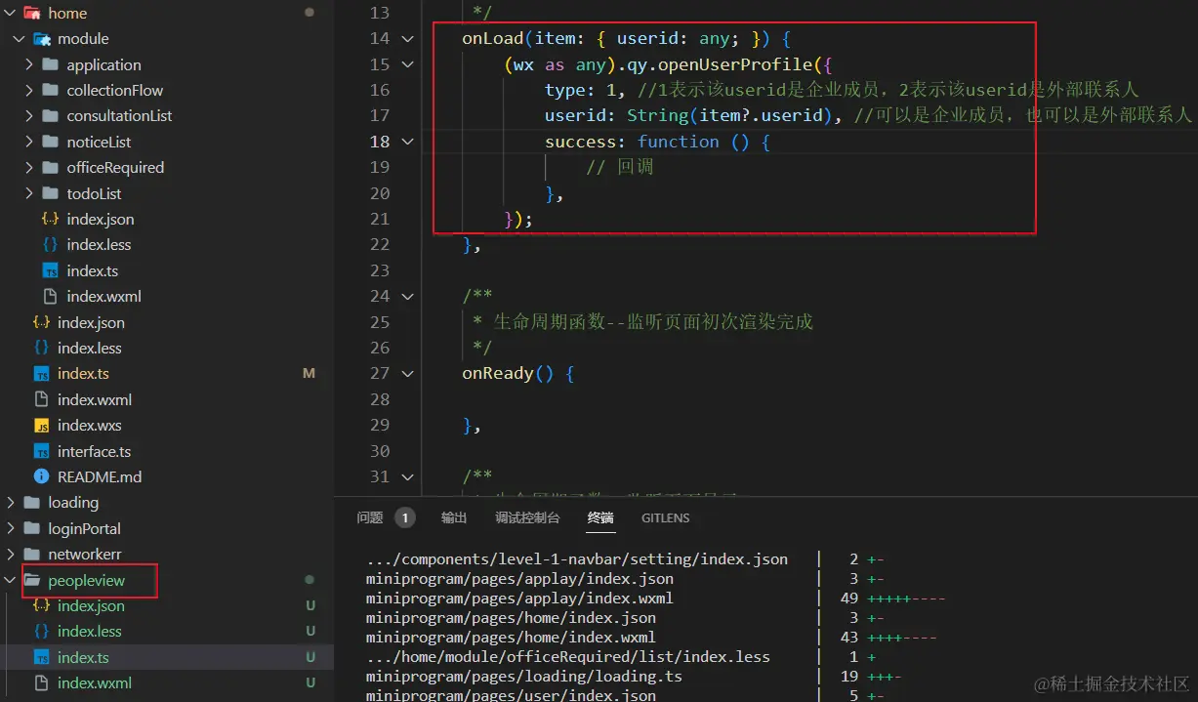Click line number 22 in the gutter

[380, 244]
